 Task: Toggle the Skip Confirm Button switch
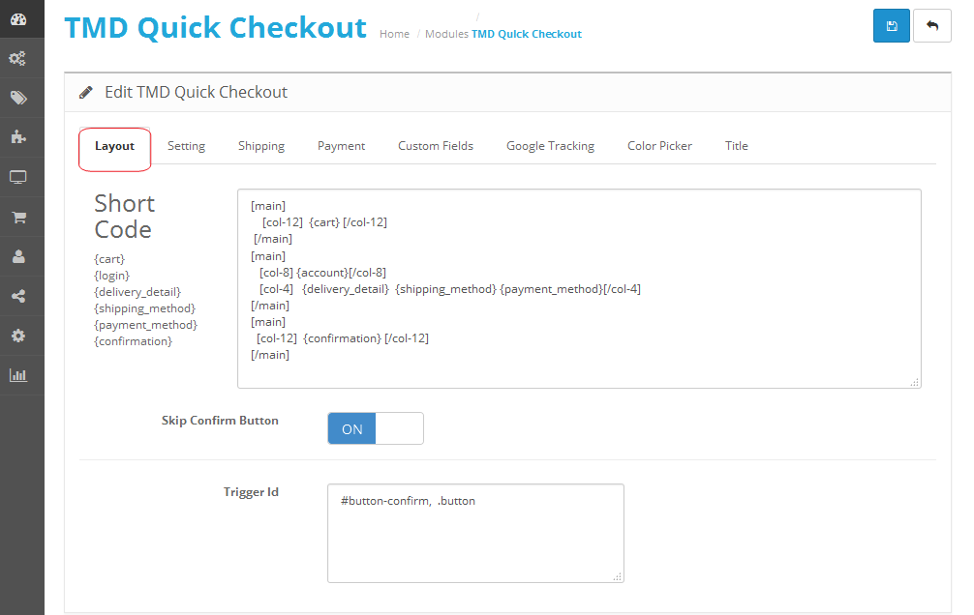coord(376,428)
